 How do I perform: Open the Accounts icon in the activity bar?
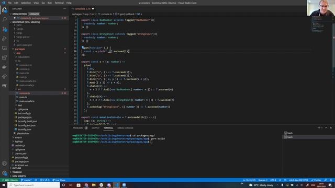tap(4, 163)
